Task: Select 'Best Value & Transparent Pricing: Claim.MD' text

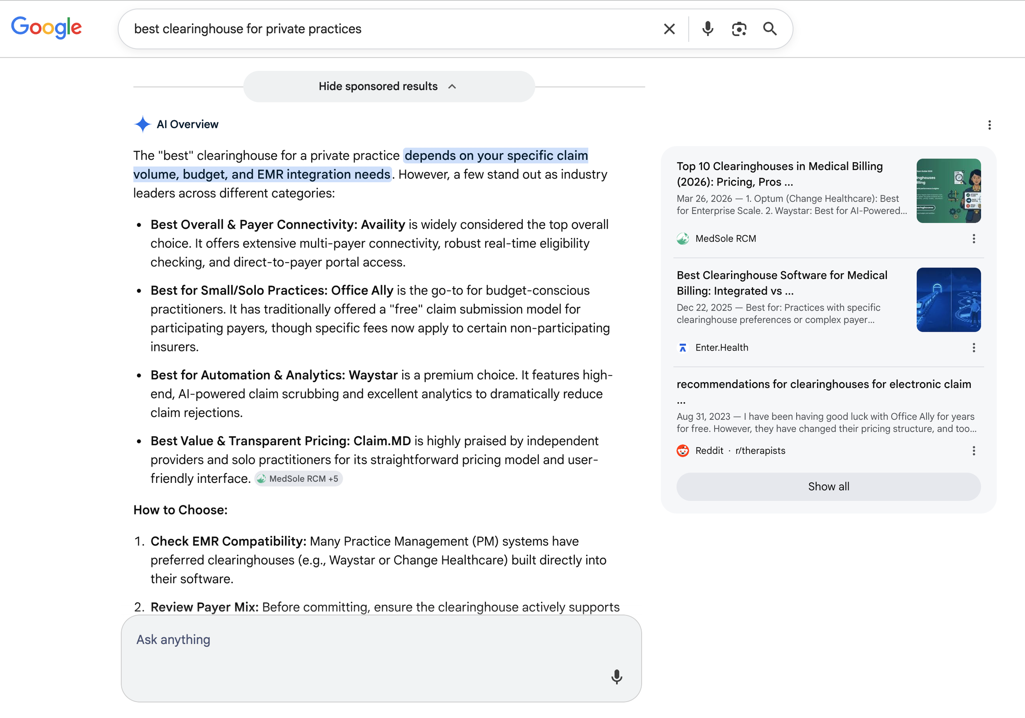Action: tap(280, 441)
